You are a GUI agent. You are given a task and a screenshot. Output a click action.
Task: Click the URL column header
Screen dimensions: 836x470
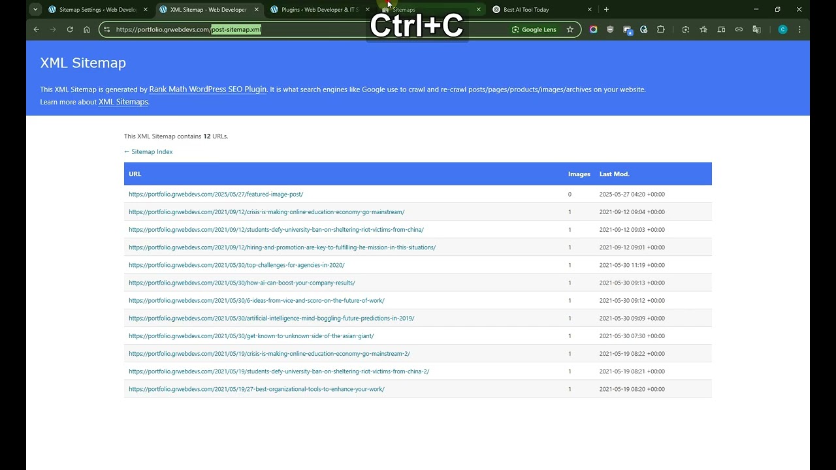point(135,174)
